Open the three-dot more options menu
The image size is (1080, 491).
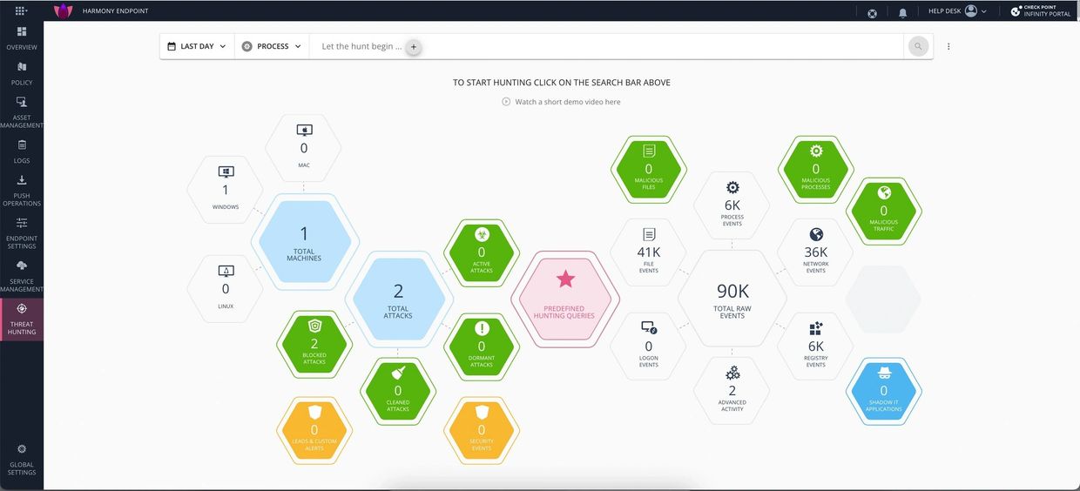point(948,47)
